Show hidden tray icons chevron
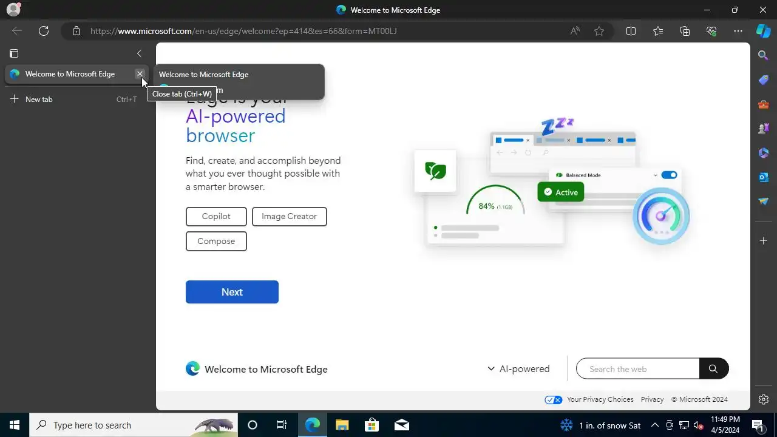This screenshot has height=437, width=777. click(x=655, y=425)
